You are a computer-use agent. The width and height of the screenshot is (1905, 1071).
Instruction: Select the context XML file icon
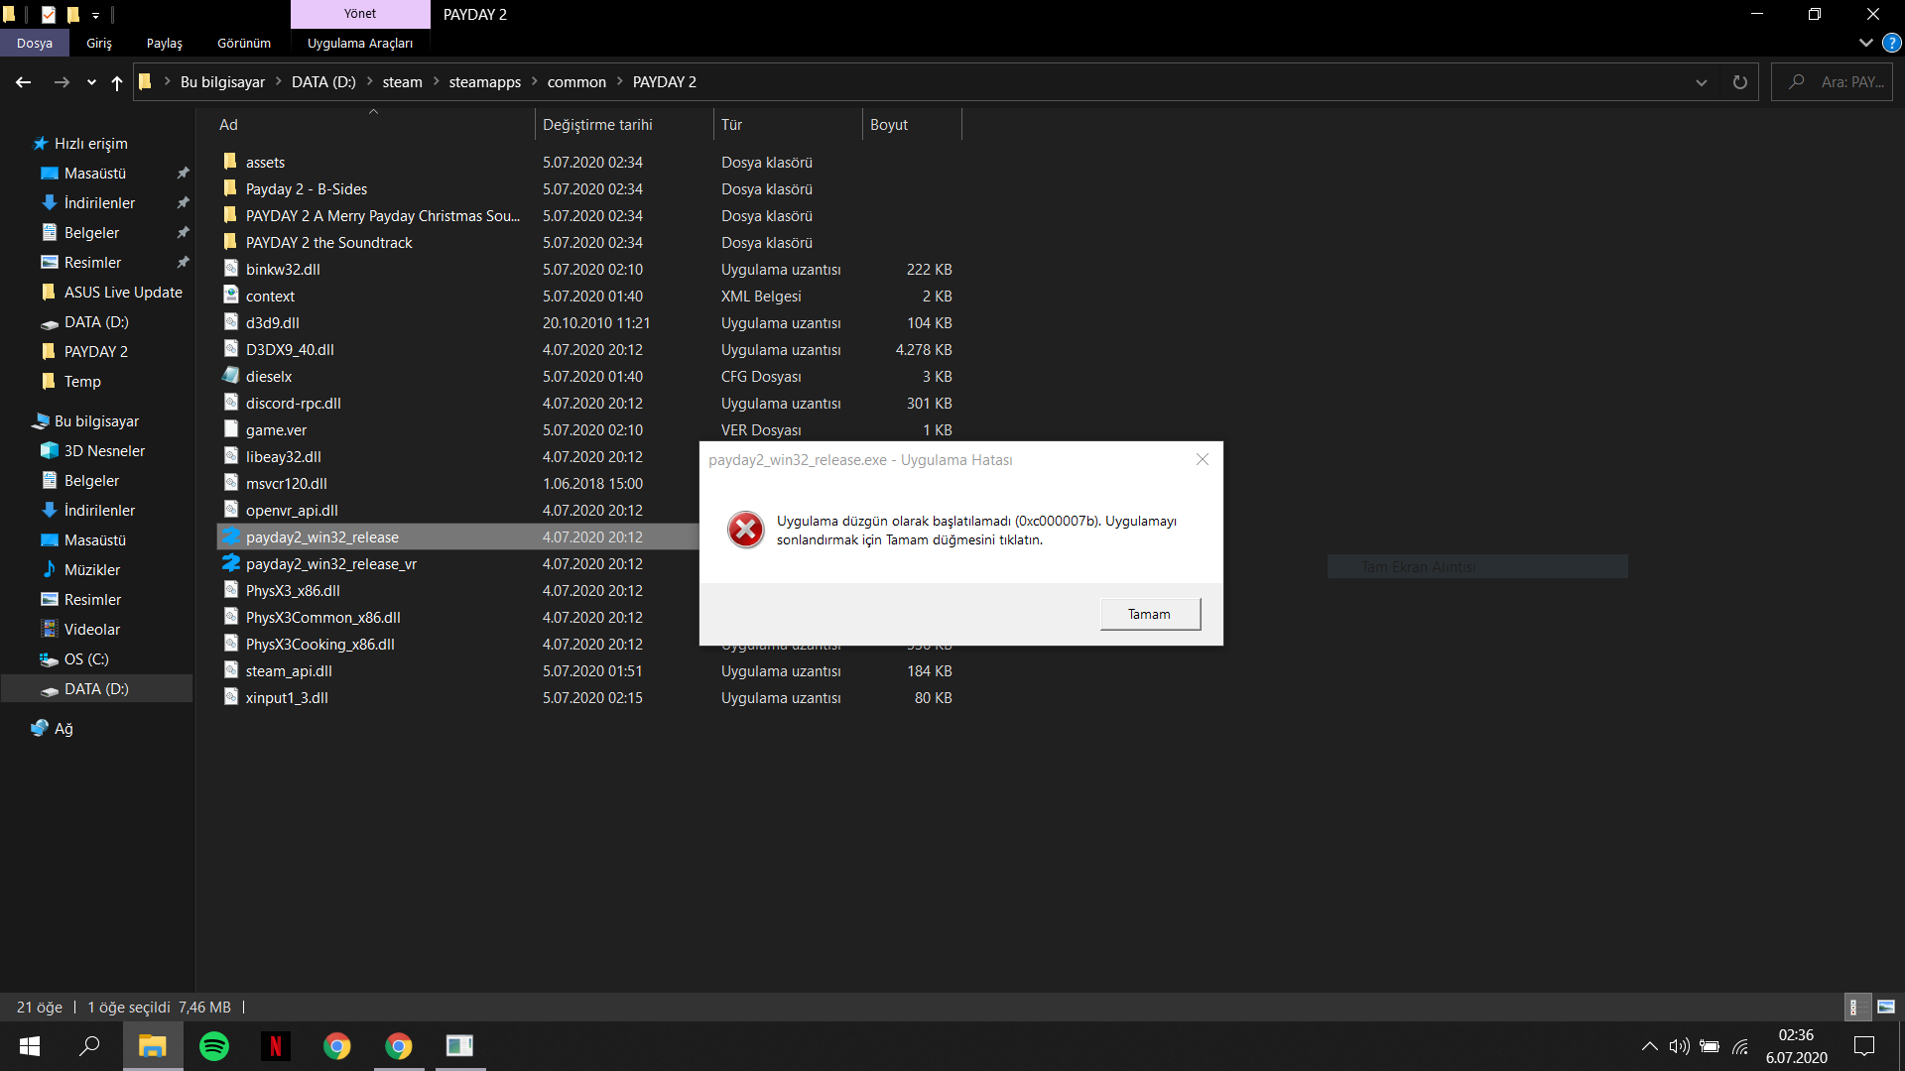pyautogui.click(x=231, y=296)
